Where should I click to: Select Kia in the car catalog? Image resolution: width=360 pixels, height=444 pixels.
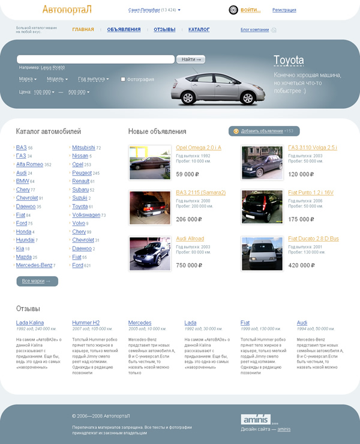pyautogui.click(x=20, y=248)
